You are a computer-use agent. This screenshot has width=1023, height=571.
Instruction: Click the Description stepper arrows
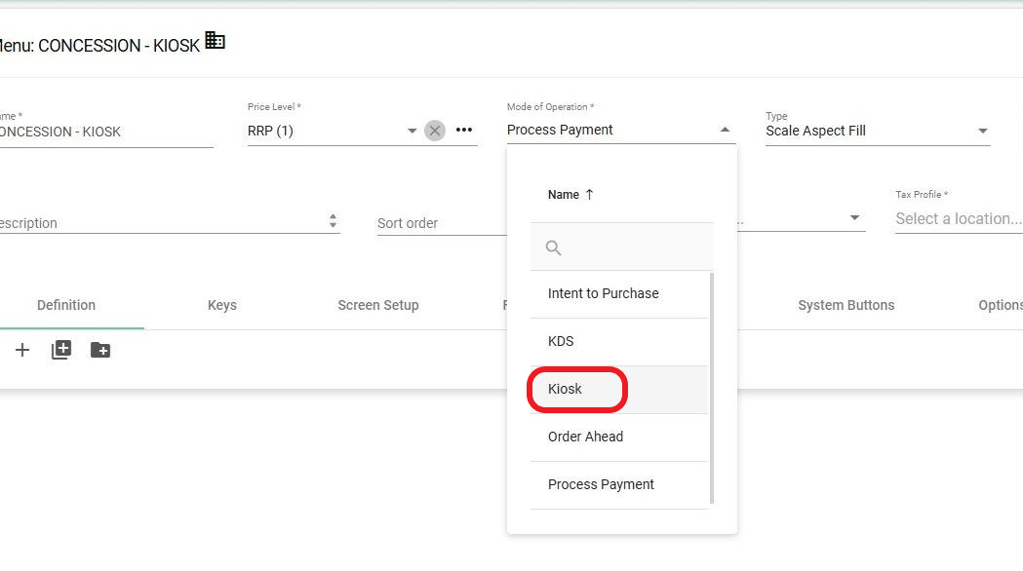point(334,222)
